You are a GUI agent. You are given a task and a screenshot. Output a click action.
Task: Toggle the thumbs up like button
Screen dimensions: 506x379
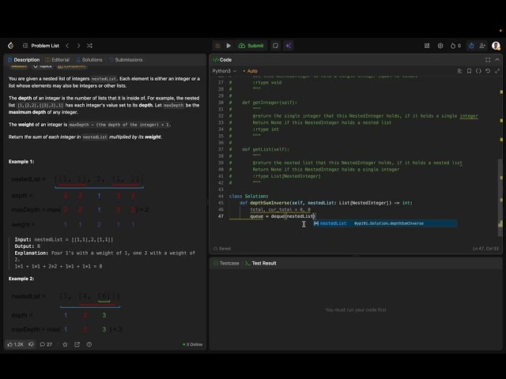tap(15, 344)
